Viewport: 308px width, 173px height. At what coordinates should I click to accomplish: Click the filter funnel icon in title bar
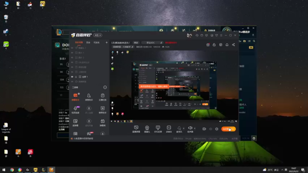pos(216,35)
